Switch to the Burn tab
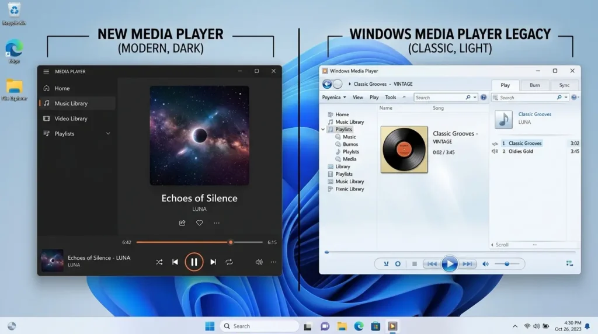 (x=535, y=85)
